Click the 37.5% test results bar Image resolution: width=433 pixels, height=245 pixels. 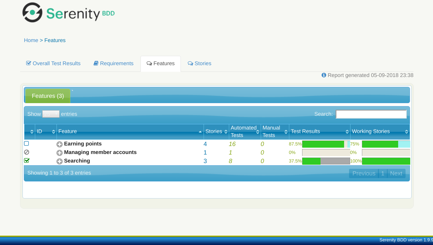coord(326,161)
